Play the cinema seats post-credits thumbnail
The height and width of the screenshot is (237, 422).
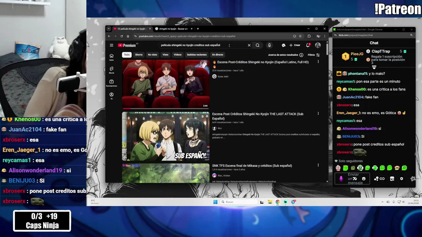166,84
